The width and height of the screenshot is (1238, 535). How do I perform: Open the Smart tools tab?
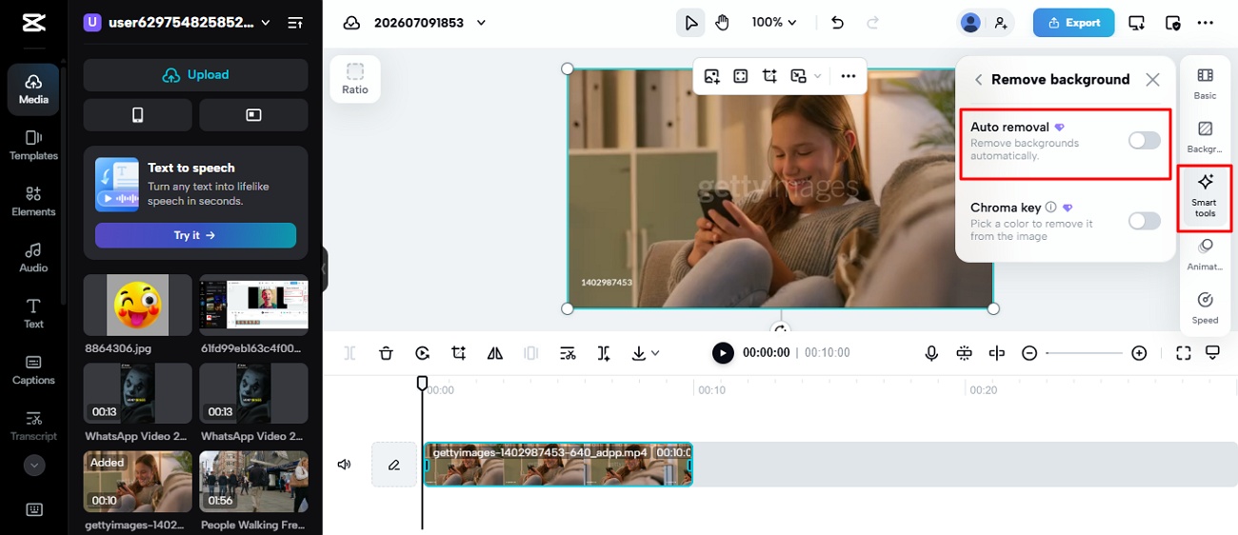tap(1205, 197)
